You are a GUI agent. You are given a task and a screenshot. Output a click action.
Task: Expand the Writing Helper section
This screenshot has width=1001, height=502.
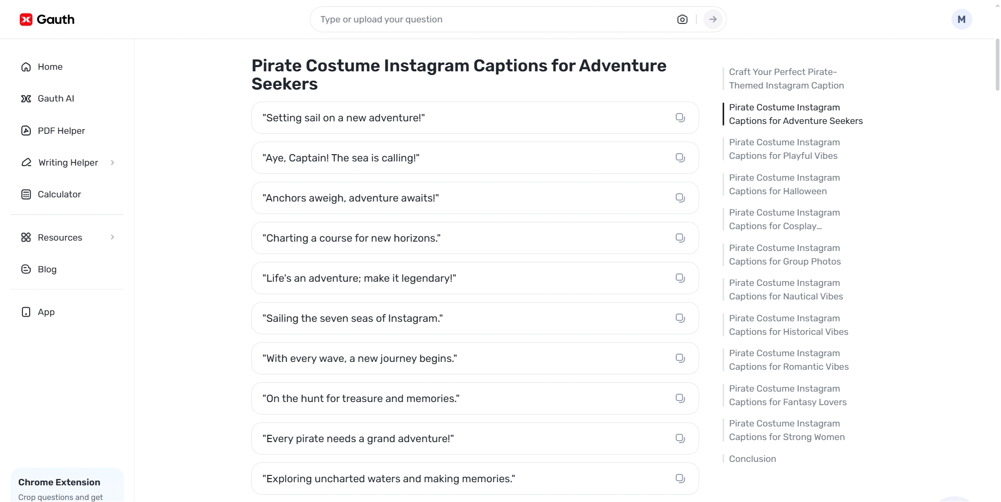pyautogui.click(x=68, y=162)
